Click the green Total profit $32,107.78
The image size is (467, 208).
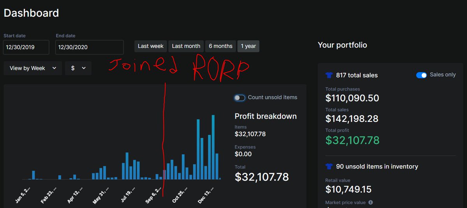[x=352, y=140]
